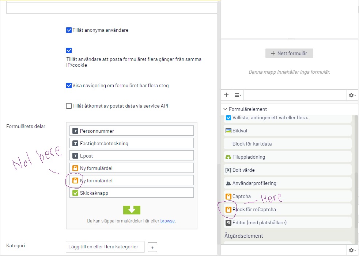Select the Personnummer form element
The height and width of the screenshot is (256, 359).
[131, 131]
